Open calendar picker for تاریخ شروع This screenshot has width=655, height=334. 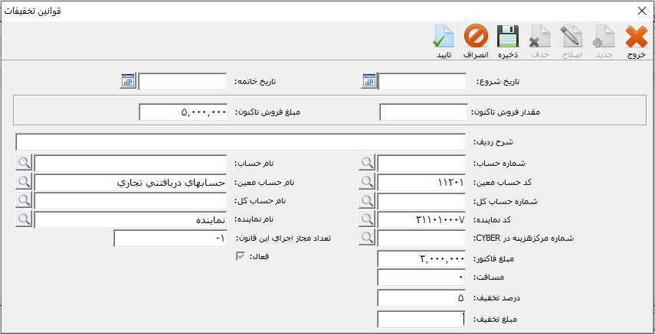click(x=369, y=81)
